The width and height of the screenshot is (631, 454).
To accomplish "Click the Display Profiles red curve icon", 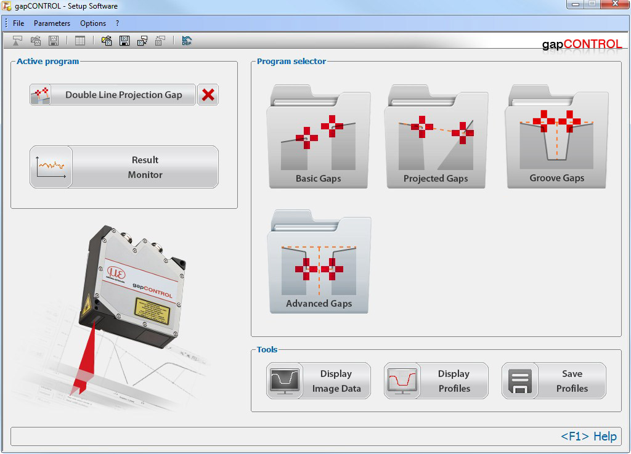I will tap(402, 381).
